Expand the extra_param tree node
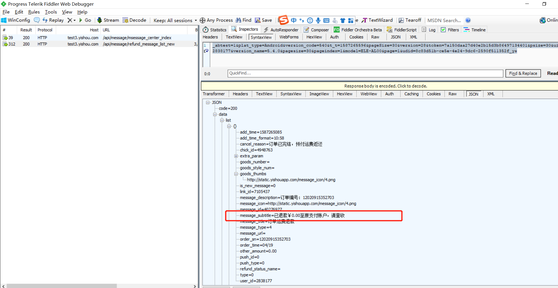 [x=236, y=156]
